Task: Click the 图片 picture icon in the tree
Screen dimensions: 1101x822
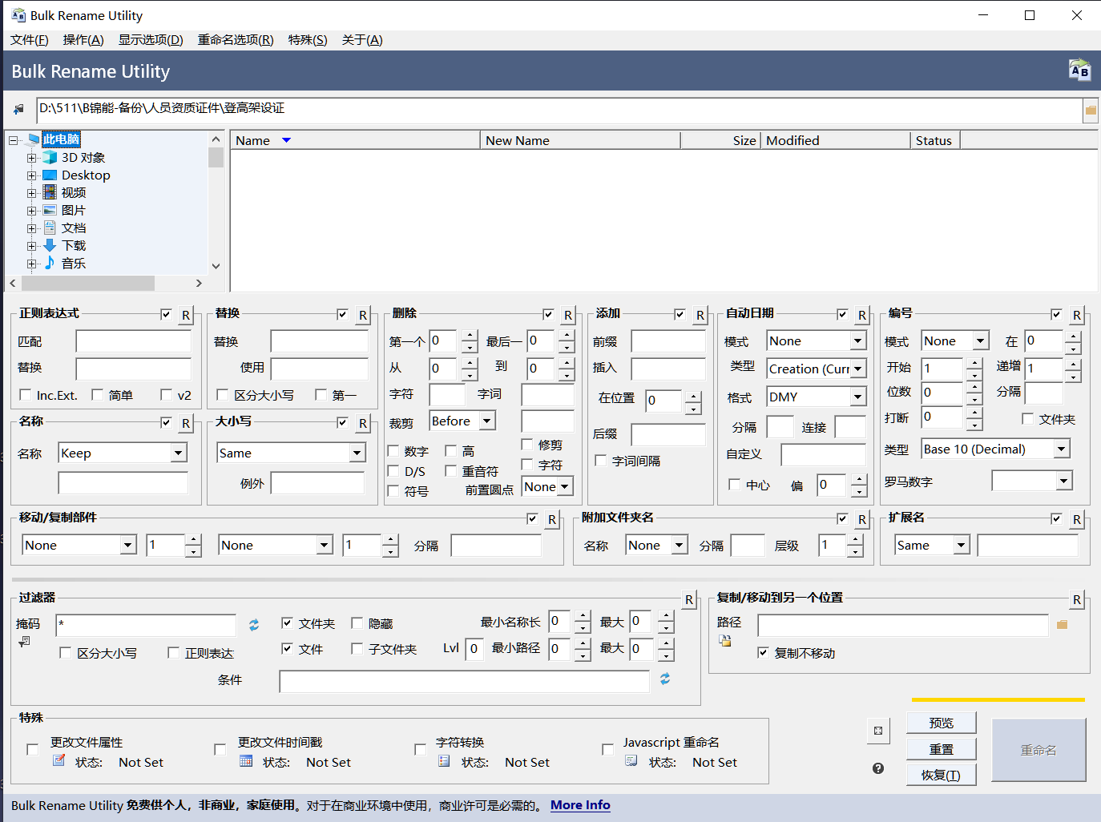Action: click(50, 210)
